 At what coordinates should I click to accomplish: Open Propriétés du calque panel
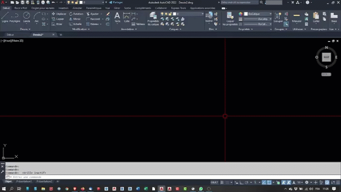click(x=153, y=18)
